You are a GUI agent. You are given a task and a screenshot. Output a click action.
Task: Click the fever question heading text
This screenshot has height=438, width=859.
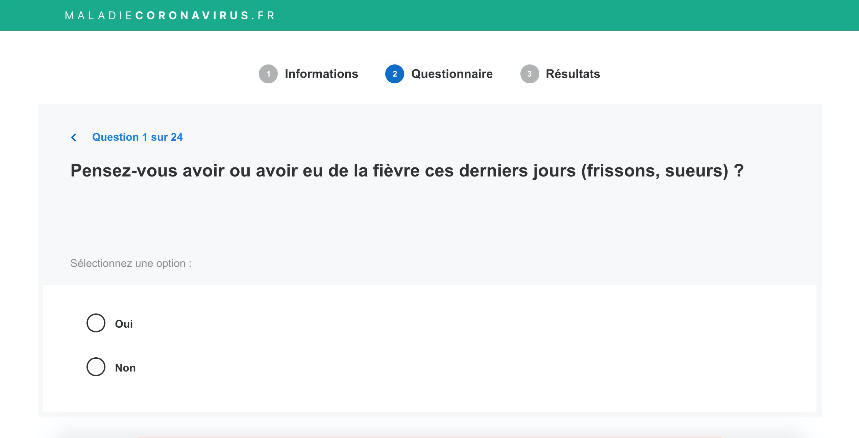pos(407,171)
